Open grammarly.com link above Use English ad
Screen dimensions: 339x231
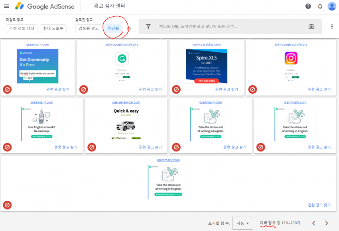42,102
